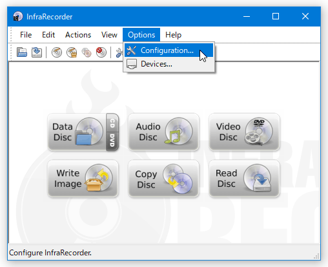Start a new Data Disc project
The height and width of the screenshot is (267, 328).
(x=77, y=132)
